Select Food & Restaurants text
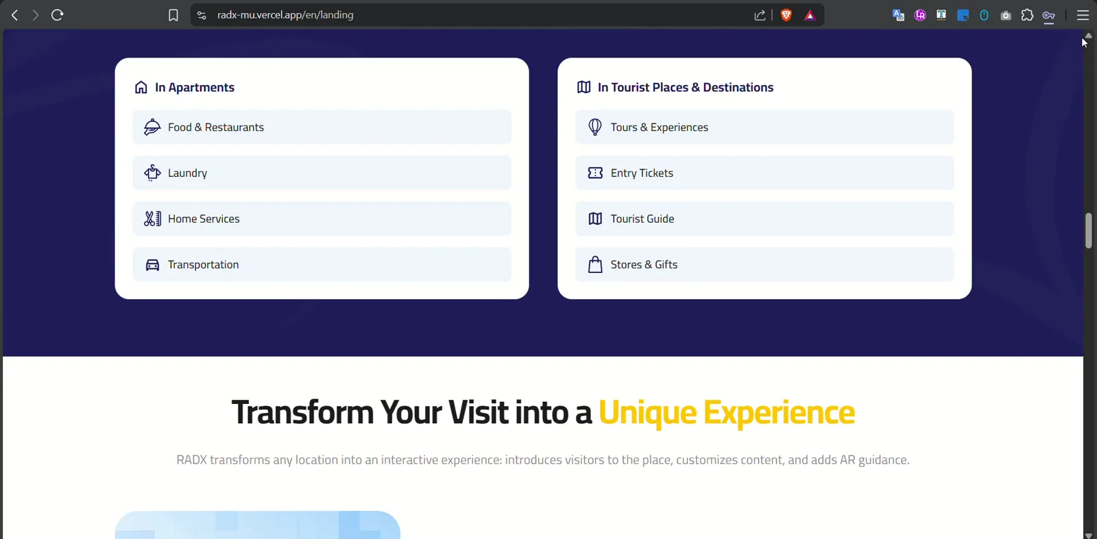This screenshot has width=1097, height=539. coord(216,127)
